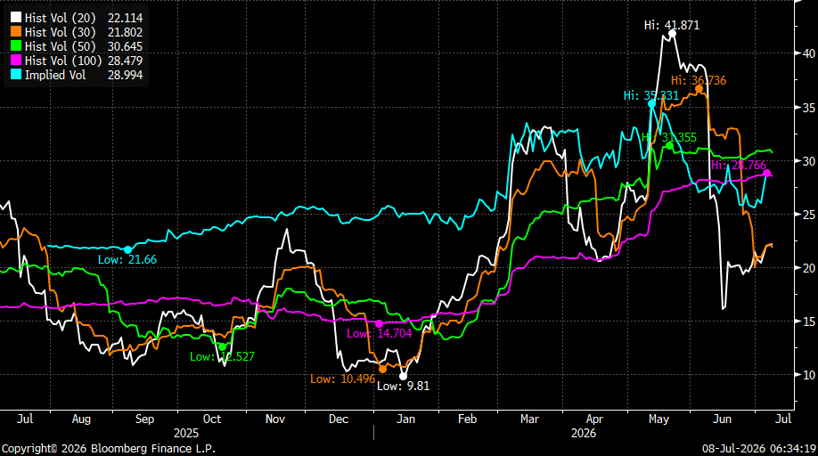Click the orange Low: 10.496 marker dot

pos(382,369)
